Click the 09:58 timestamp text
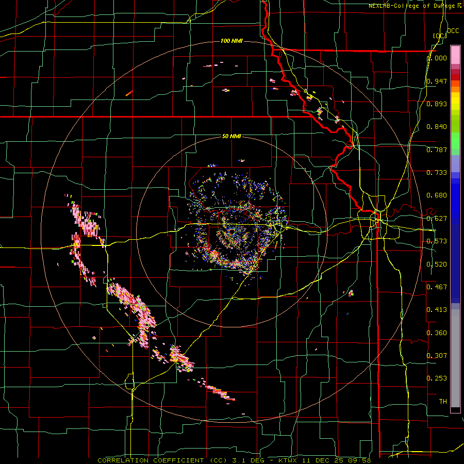 [x=358, y=460]
